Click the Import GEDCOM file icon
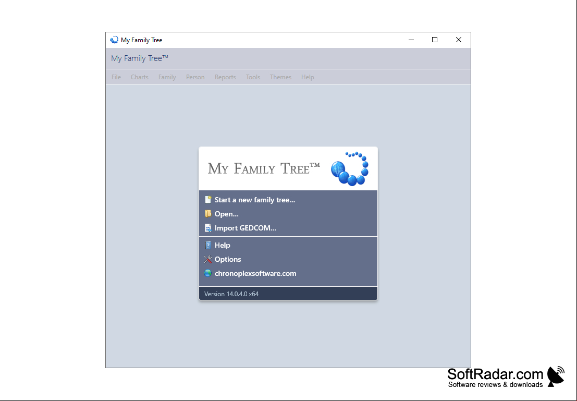Image resolution: width=577 pixels, height=401 pixels. click(x=208, y=228)
